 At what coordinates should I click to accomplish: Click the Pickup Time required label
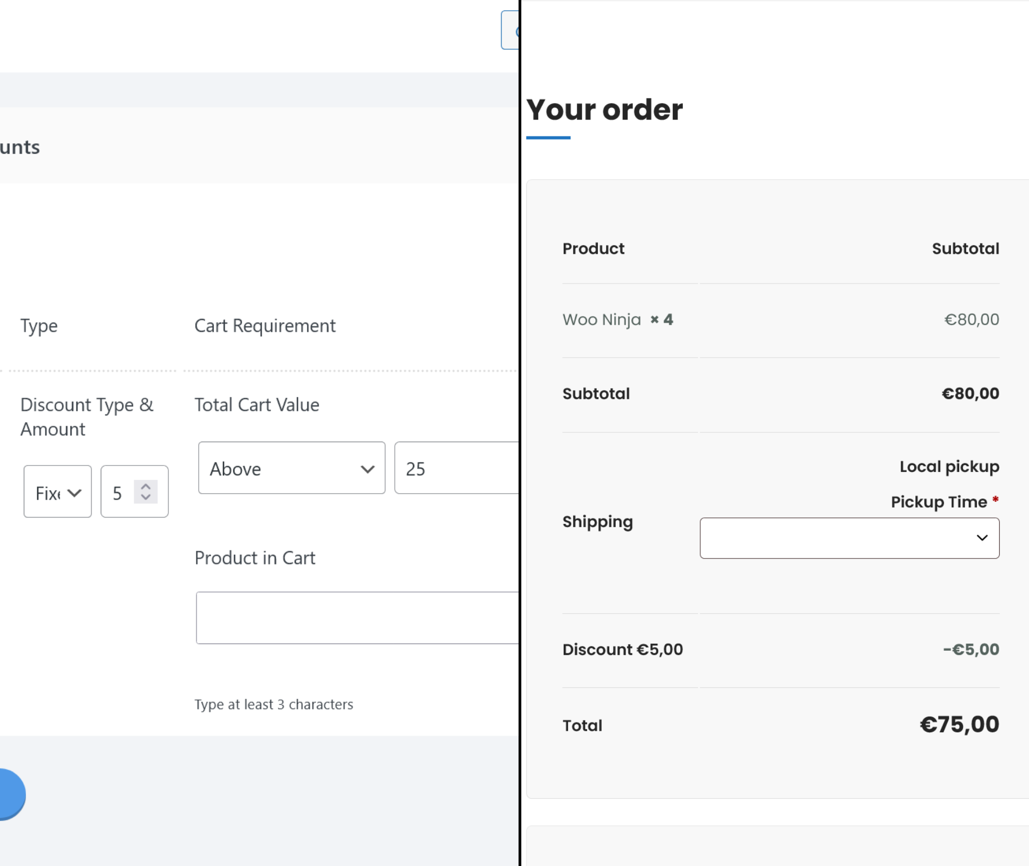(x=939, y=502)
